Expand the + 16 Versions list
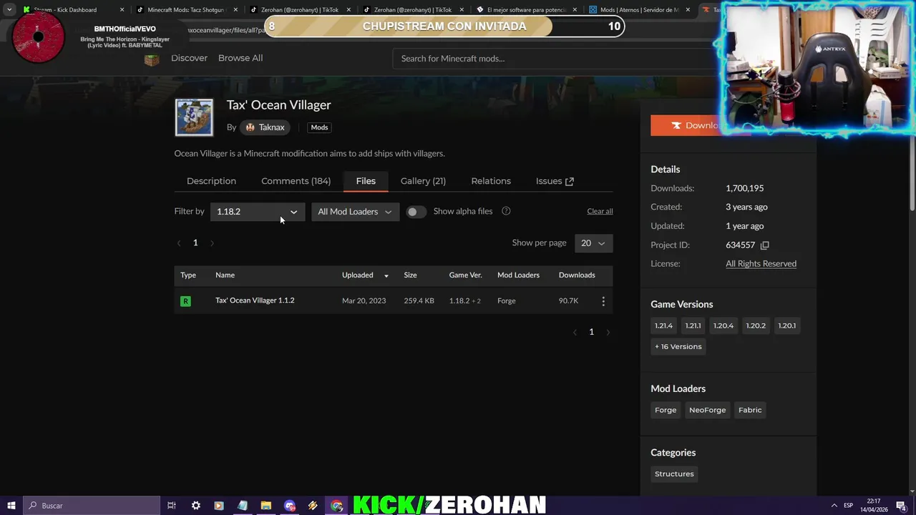 click(678, 346)
